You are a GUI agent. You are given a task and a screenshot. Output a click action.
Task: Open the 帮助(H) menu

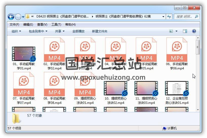click(x=70, y=25)
